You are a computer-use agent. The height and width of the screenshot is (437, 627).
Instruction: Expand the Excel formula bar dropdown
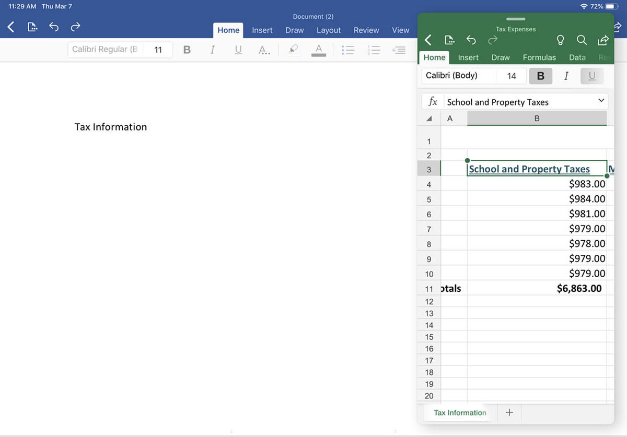click(x=601, y=101)
